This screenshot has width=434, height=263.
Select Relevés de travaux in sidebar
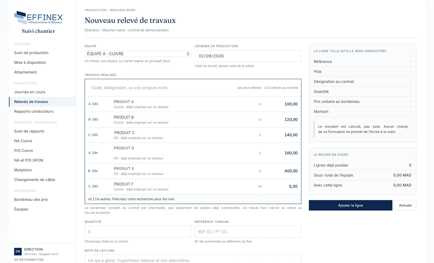(x=42, y=102)
